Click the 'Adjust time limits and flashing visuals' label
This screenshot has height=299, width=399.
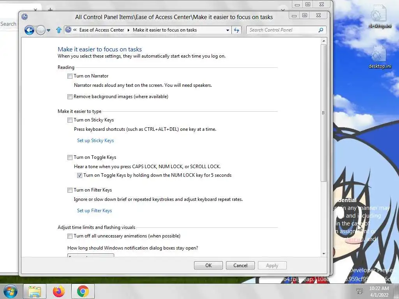click(97, 227)
